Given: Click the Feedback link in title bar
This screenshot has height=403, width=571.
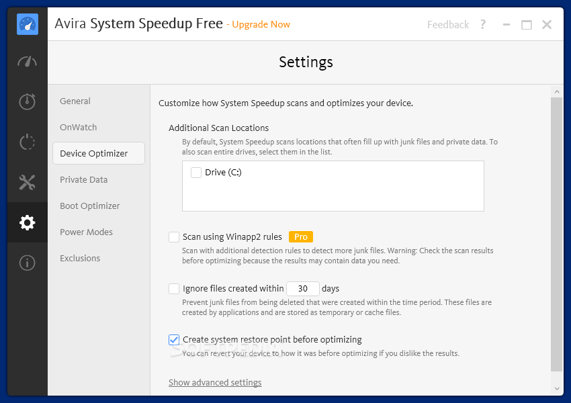Looking at the screenshot, I should pos(448,25).
